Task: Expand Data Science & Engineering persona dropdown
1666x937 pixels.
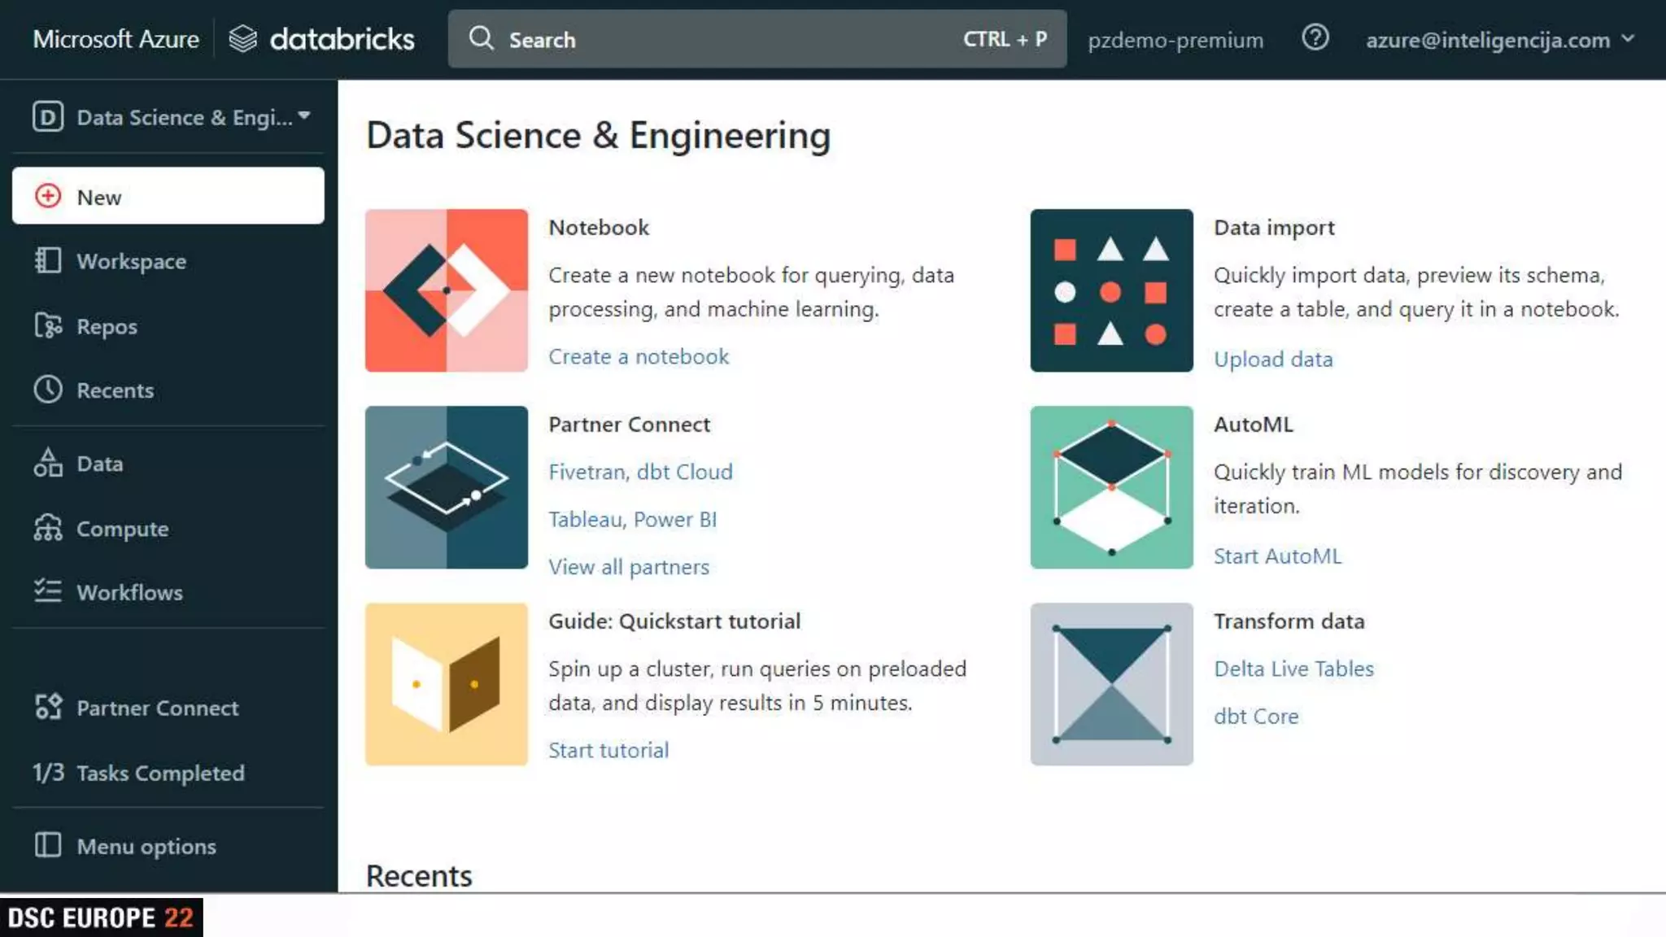Action: click(x=171, y=117)
